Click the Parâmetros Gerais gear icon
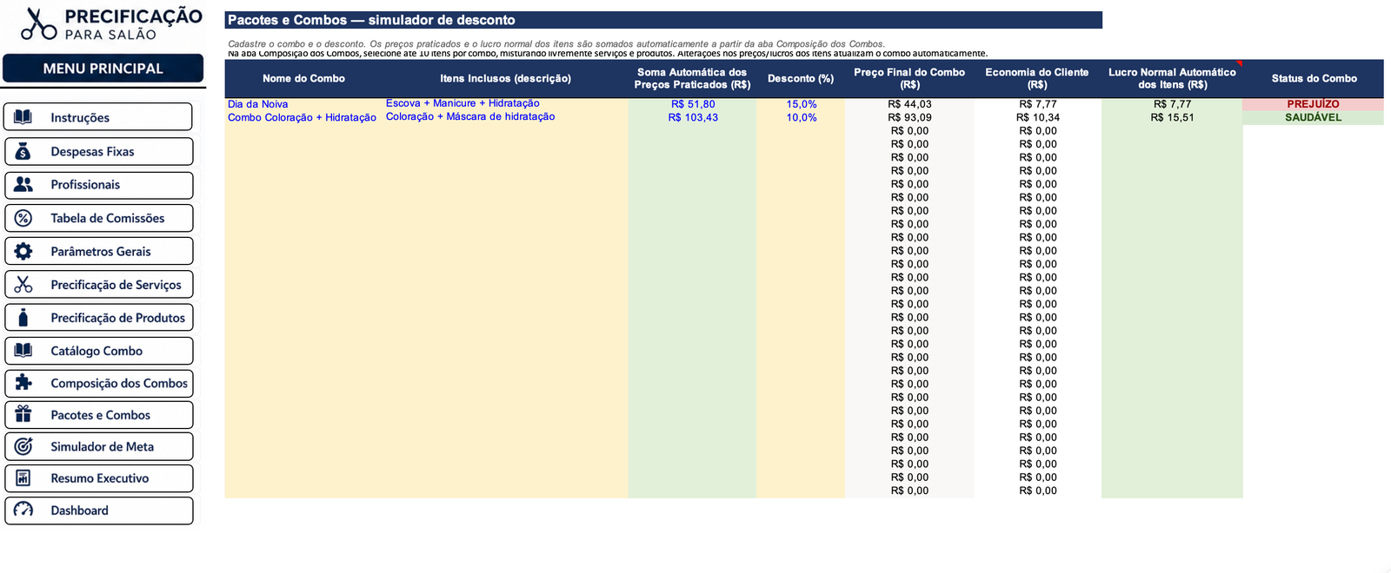This screenshot has width=1391, height=573. tap(23, 251)
